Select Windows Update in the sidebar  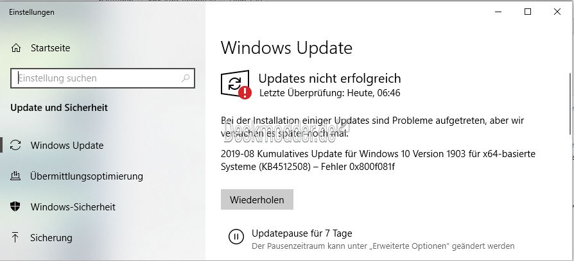pos(67,146)
